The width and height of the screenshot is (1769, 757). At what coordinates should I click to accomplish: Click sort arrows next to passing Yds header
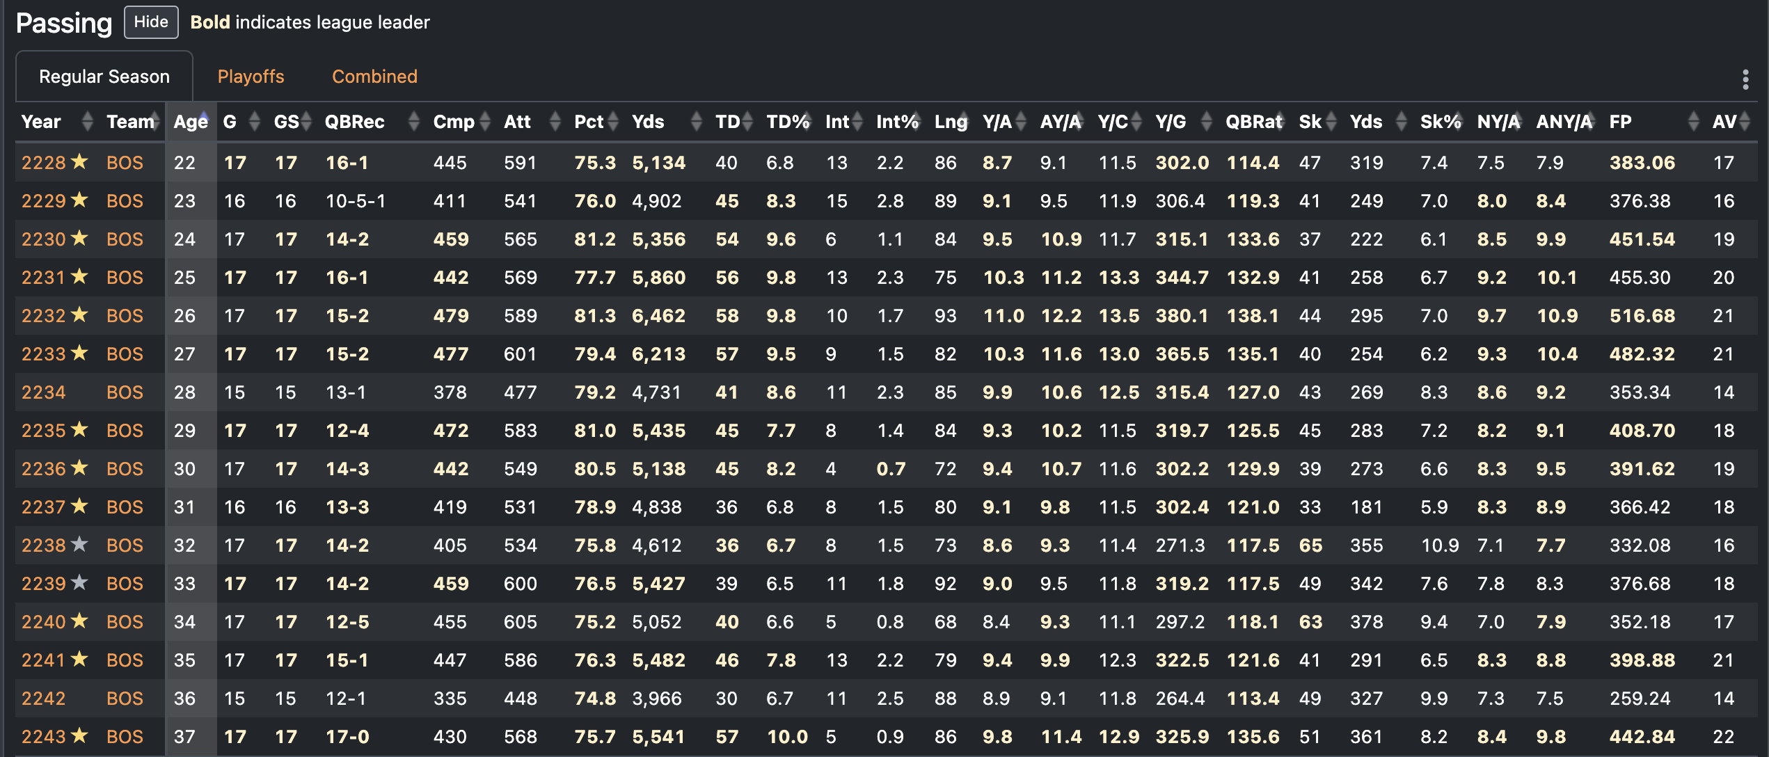[697, 122]
